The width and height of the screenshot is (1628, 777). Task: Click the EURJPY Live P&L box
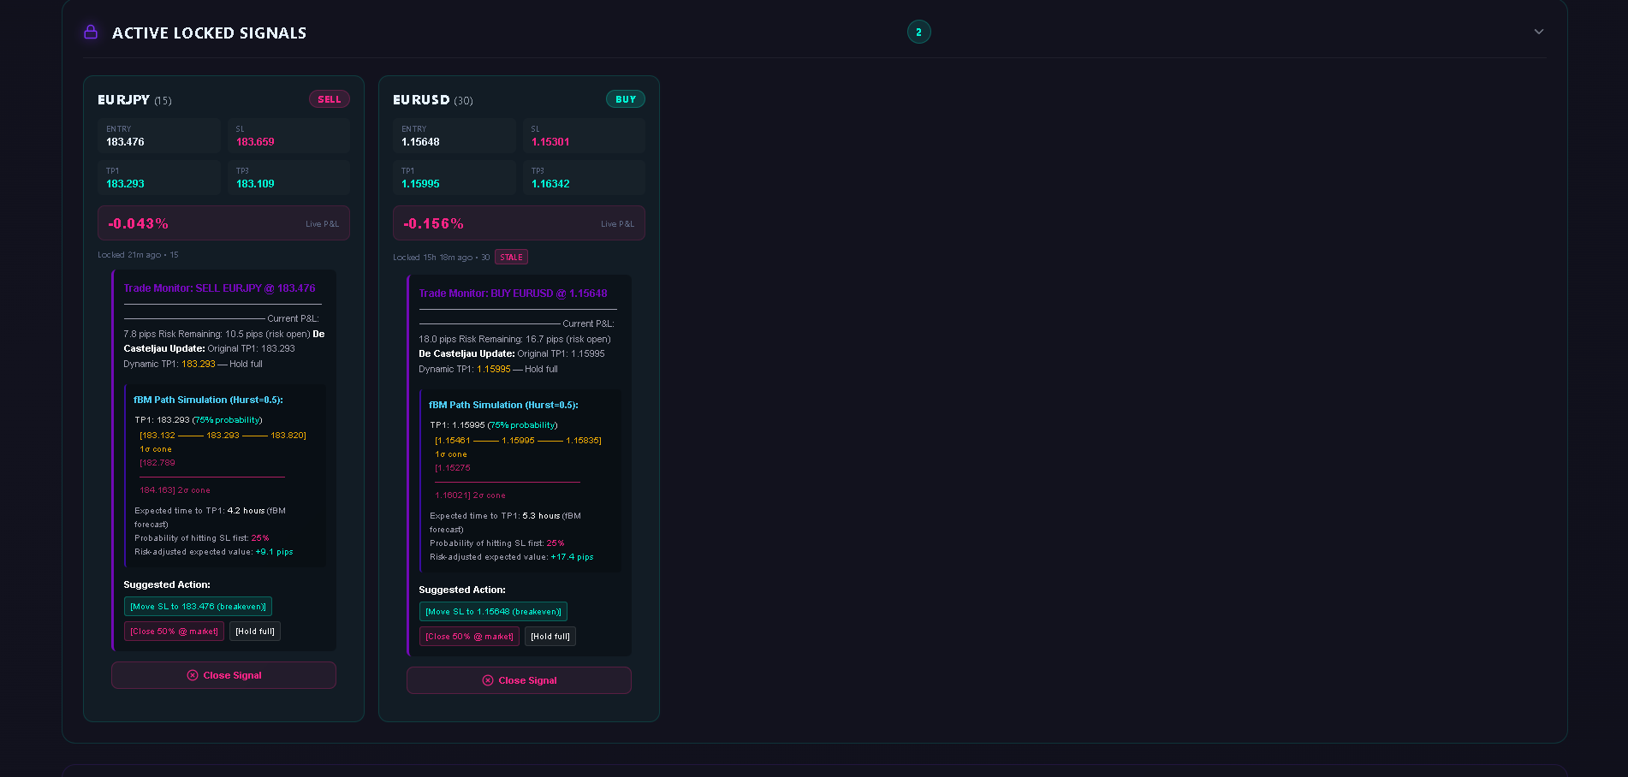pos(223,223)
